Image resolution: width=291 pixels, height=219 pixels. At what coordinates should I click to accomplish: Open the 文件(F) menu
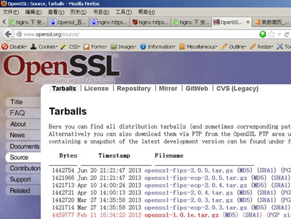11,12
